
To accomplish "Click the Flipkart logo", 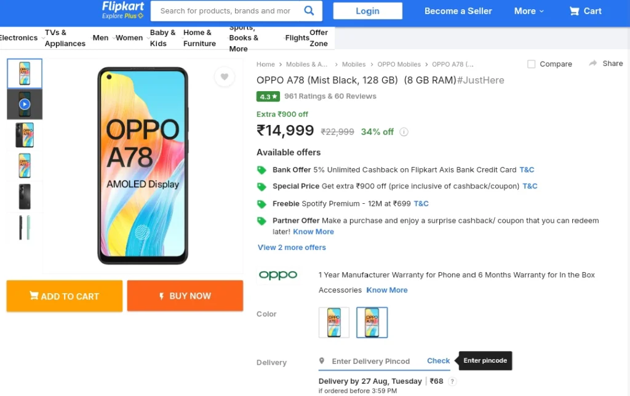I will (x=123, y=10).
